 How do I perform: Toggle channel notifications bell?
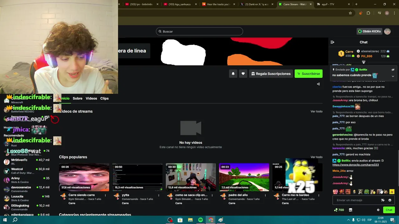(233, 74)
